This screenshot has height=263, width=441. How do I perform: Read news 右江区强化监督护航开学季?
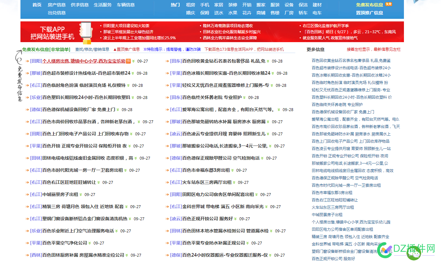point(326,26)
